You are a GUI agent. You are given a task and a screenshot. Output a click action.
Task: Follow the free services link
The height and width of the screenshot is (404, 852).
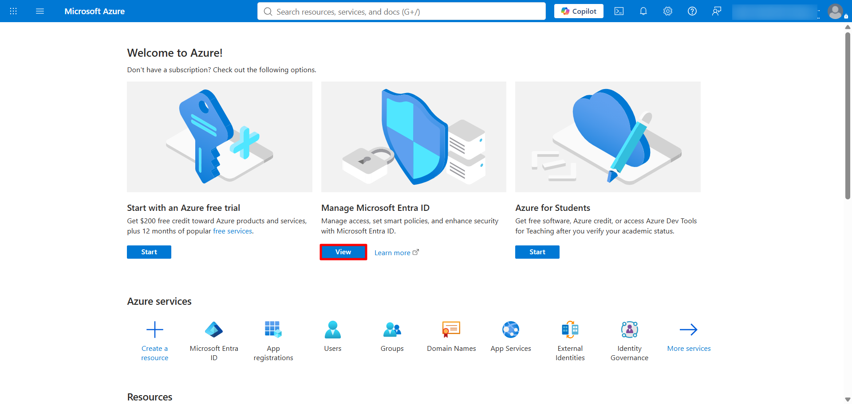coord(233,231)
